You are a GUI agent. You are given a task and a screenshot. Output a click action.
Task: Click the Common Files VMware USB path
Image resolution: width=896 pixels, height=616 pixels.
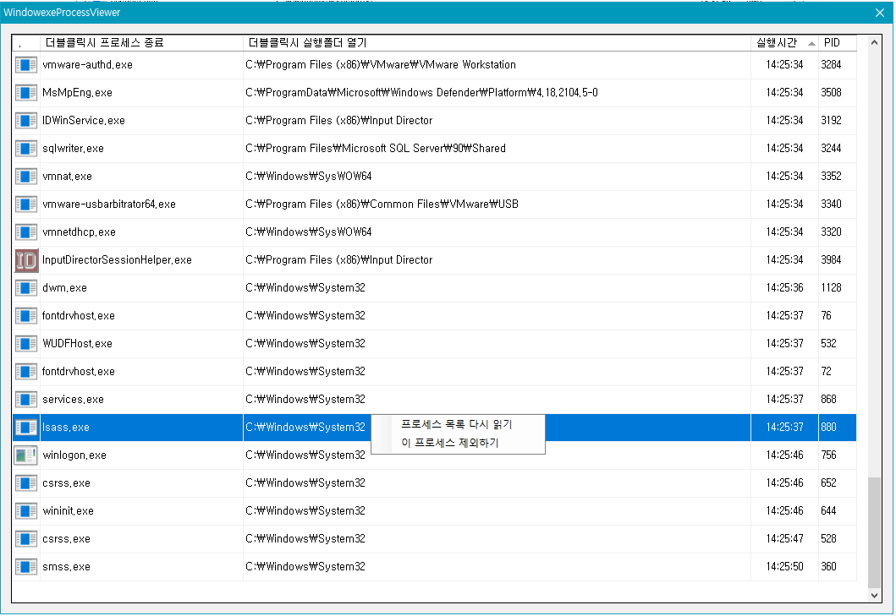click(x=382, y=204)
